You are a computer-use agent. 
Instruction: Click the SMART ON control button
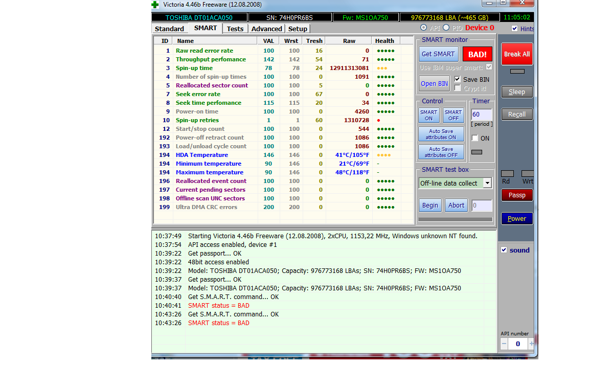tap(428, 115)
